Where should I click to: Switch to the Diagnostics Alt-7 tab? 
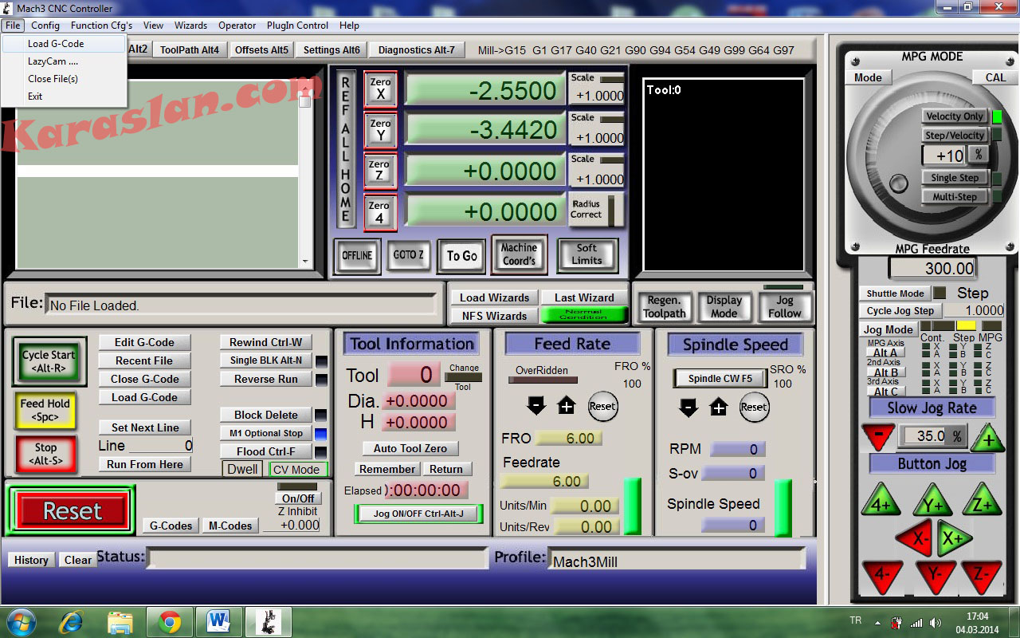(x=416, y=49)
